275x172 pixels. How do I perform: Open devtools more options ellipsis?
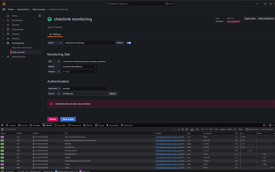point(273,125)
